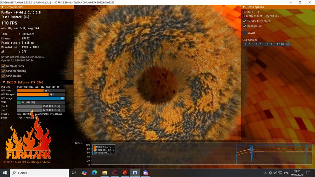Click the taskbar search box Поиск
Viewport: 315px width, 177px height.
pos(39,173)
